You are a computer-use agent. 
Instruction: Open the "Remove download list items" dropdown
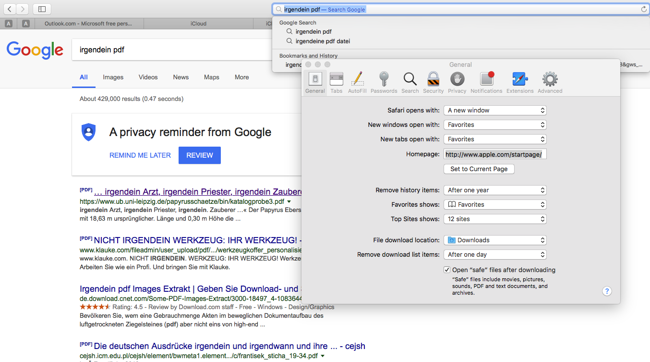click(495, 254)
